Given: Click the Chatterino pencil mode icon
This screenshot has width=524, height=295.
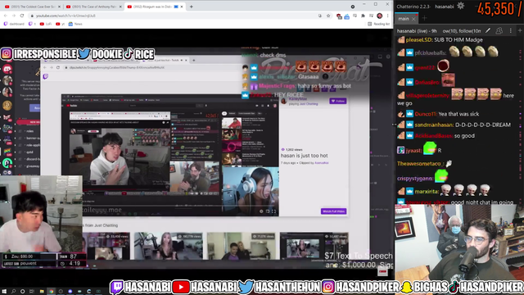Looking at the screenshot, I should [488, 31].
